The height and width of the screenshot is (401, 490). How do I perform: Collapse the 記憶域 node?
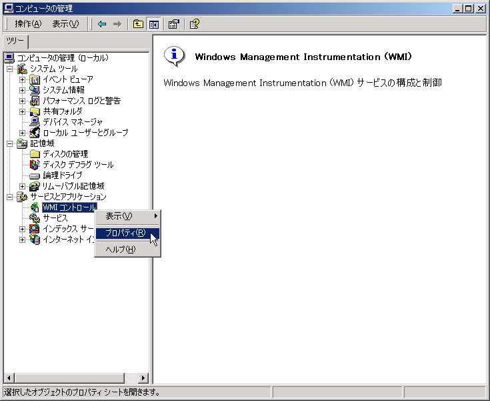pyautogui.click(x=10, y=143)
